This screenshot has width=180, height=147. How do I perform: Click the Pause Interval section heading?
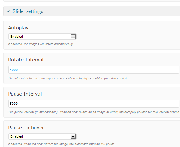(x=25, y=94)
